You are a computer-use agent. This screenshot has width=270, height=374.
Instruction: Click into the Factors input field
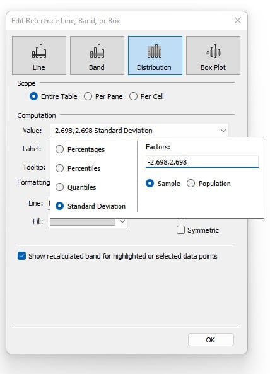click(x=202, y=161)
